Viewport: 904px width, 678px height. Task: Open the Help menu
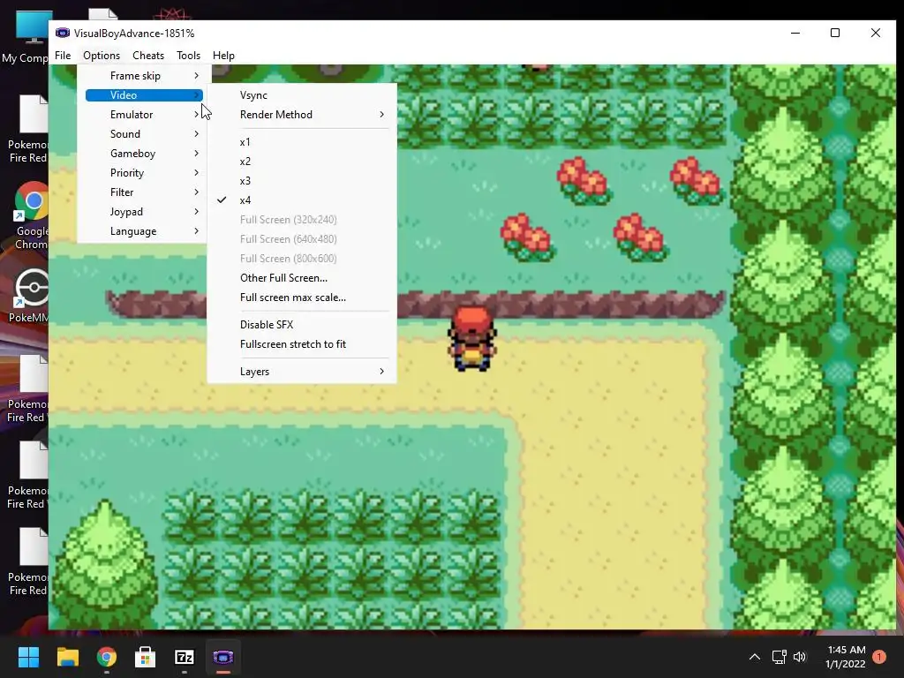point(223,56)
